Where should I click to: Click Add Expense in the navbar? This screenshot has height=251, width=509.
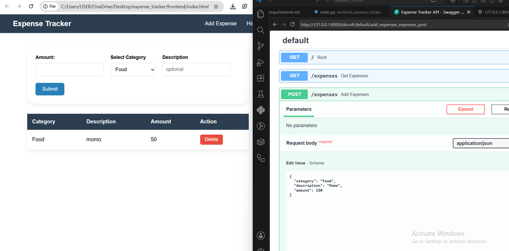tap(221, 24)
